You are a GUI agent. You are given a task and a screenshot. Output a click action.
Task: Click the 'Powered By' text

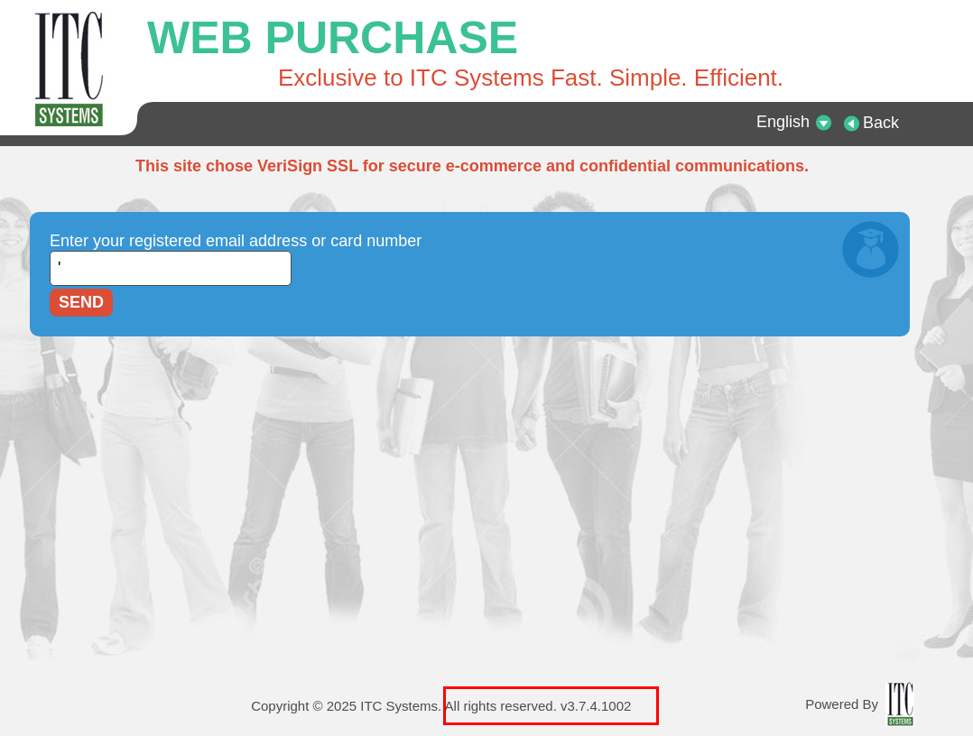(x=841, y=704)
